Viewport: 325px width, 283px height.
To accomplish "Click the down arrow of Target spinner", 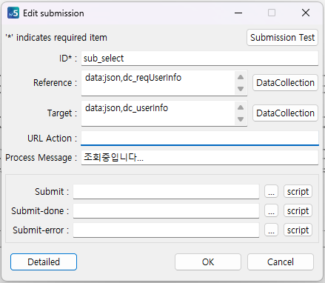I will (241, 119).
